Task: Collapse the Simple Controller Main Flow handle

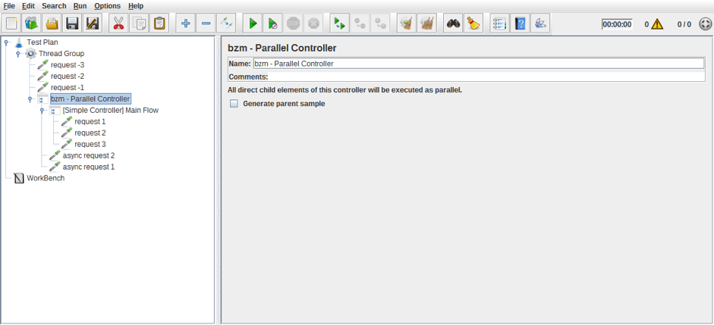Action: [x=42, y=110]
